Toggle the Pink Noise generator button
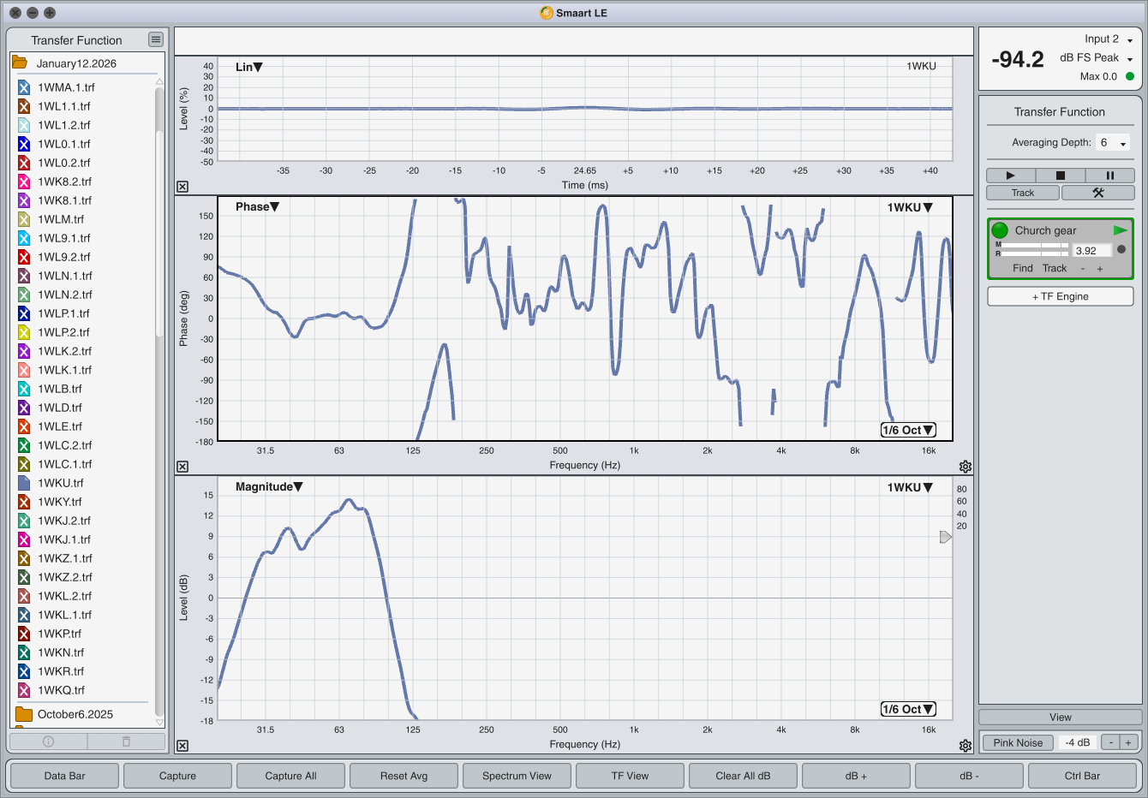This screenshot has height=798, width=1148. click(x=1018, y=742)
